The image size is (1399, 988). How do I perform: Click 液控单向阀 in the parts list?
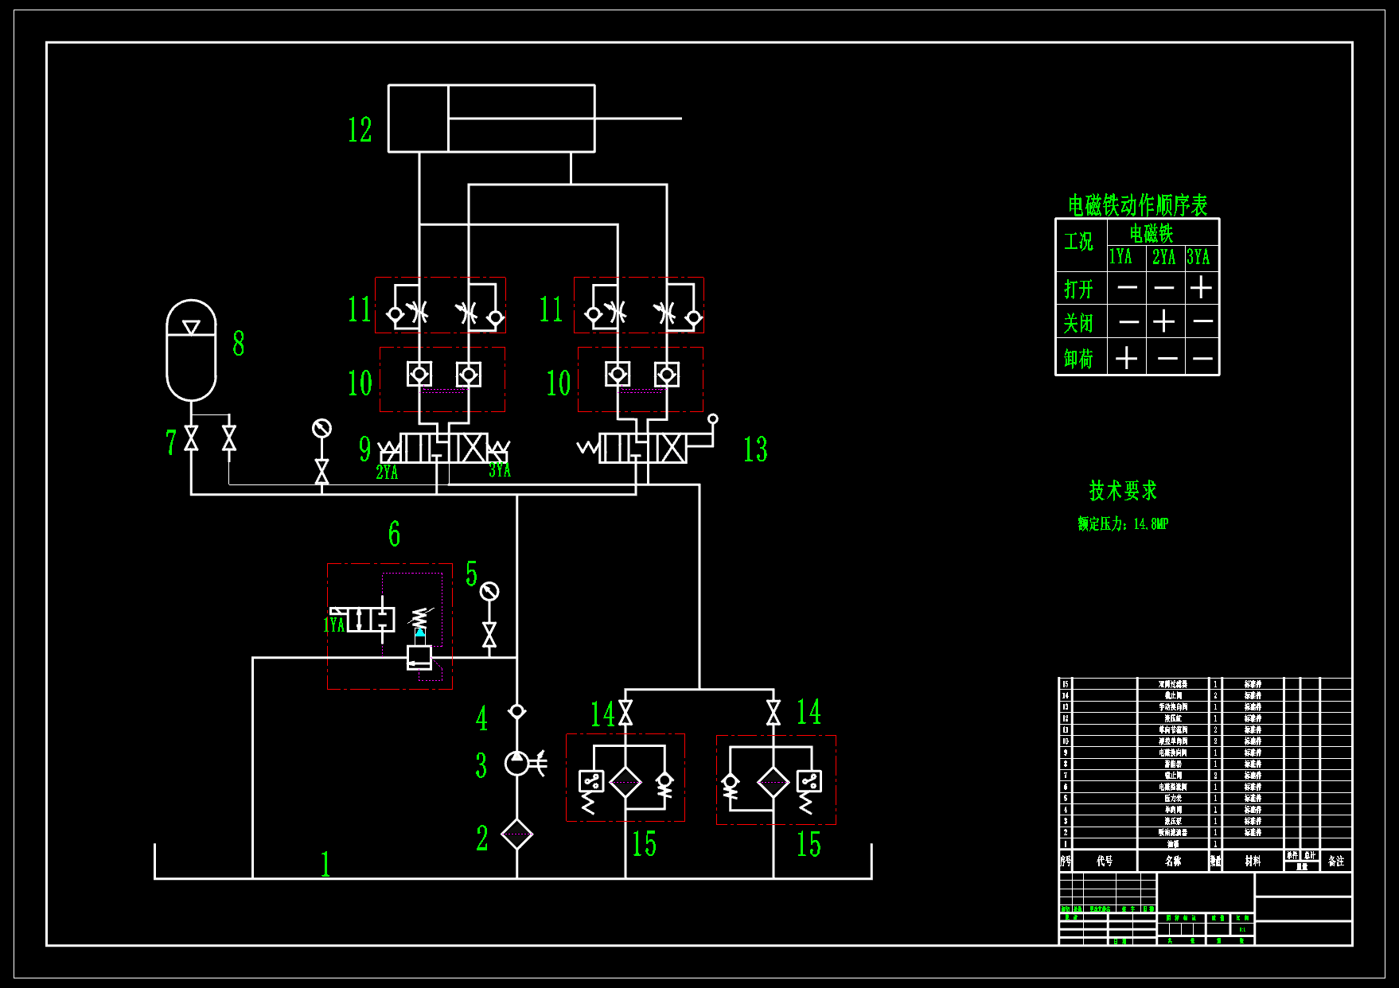[x=1173, y=741]
